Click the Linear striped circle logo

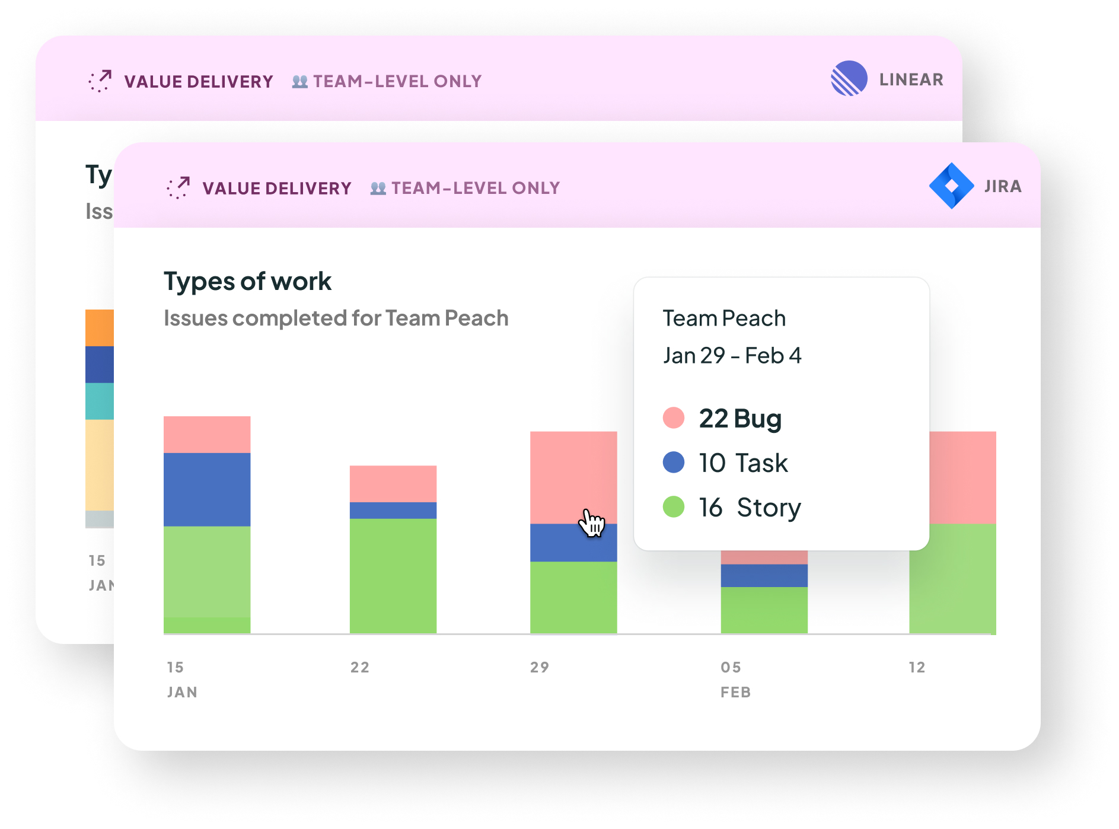[849, 79]
